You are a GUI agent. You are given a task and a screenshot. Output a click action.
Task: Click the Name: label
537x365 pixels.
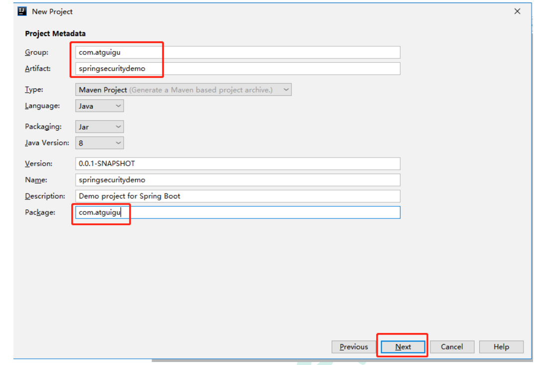(36, 180)
